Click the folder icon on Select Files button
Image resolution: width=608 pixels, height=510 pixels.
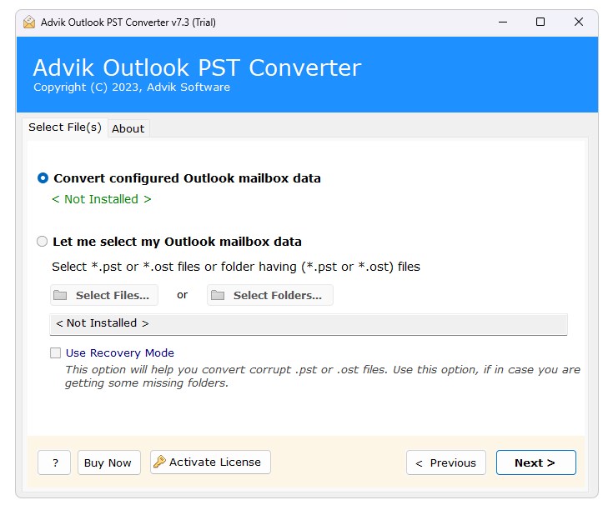tap(60, 295)
